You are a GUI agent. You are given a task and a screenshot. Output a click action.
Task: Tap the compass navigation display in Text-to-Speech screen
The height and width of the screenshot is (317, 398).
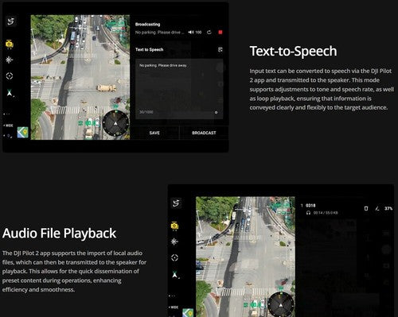tap(115, 123)
